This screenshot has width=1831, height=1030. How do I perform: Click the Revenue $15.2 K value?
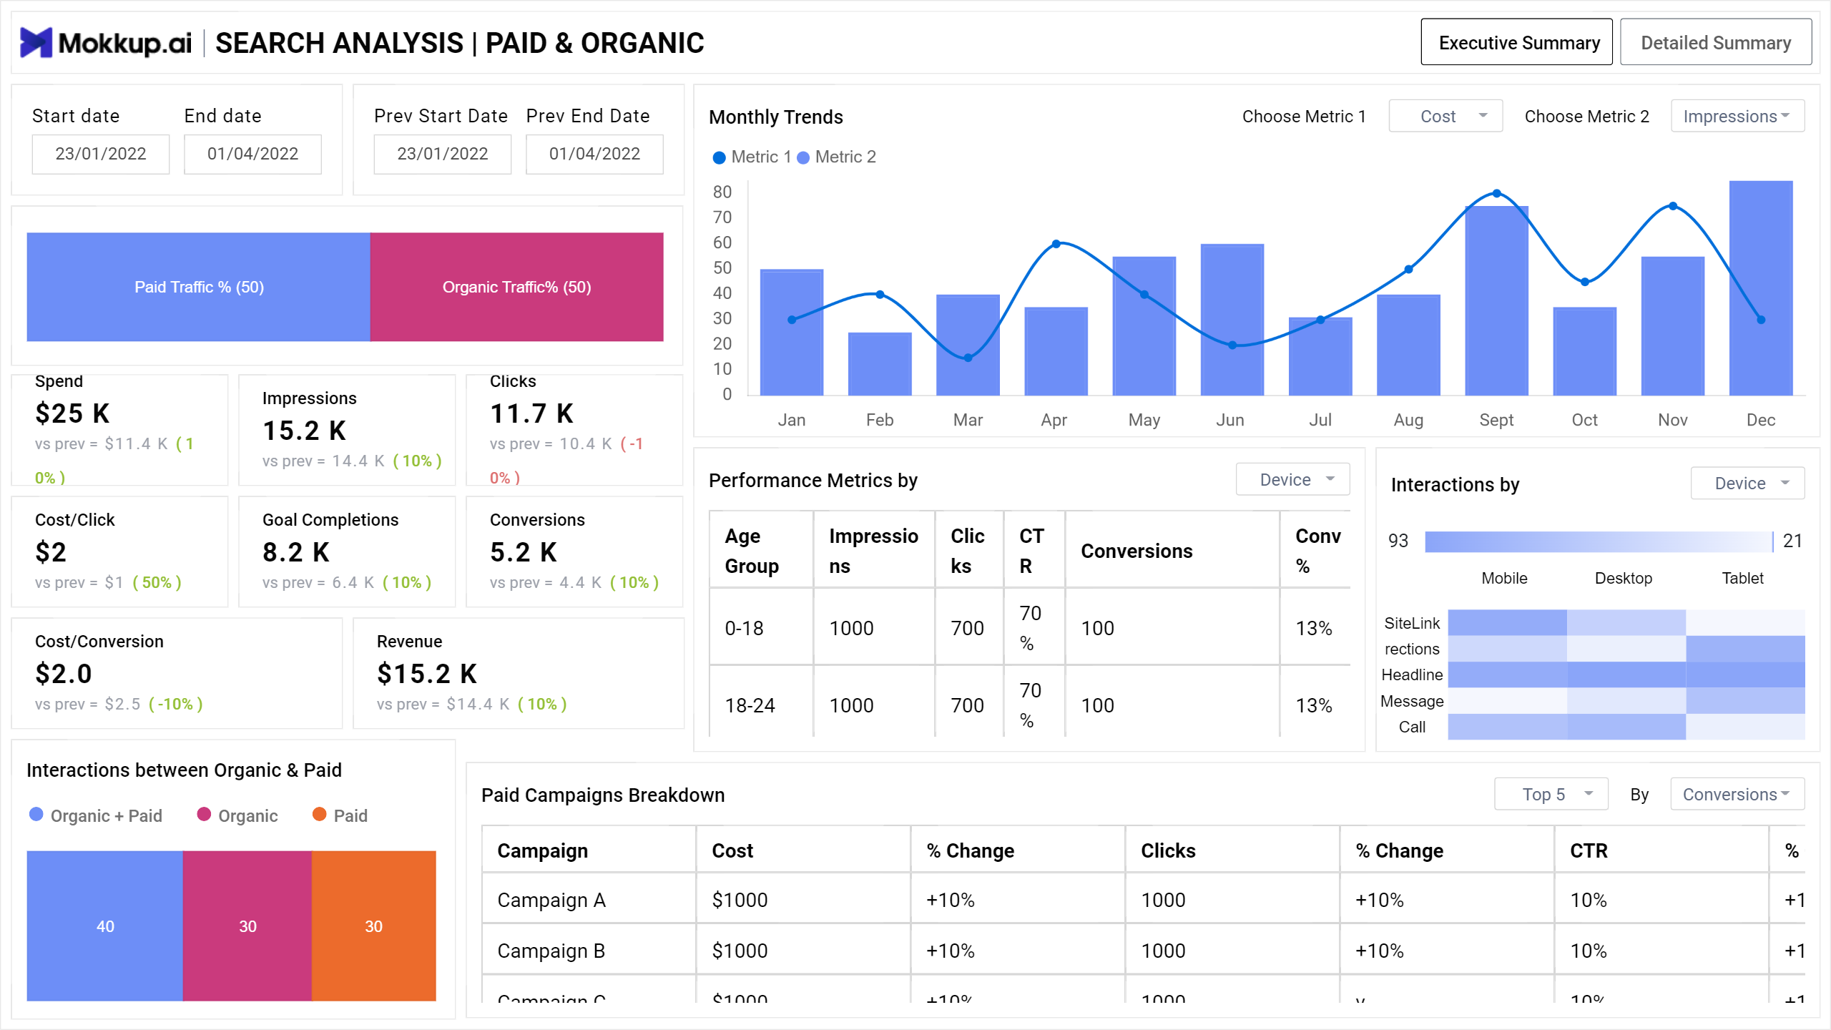427,674
